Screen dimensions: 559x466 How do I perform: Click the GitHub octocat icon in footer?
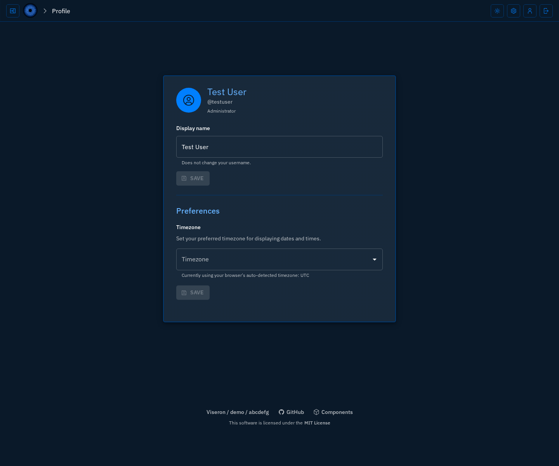(281, 412)
